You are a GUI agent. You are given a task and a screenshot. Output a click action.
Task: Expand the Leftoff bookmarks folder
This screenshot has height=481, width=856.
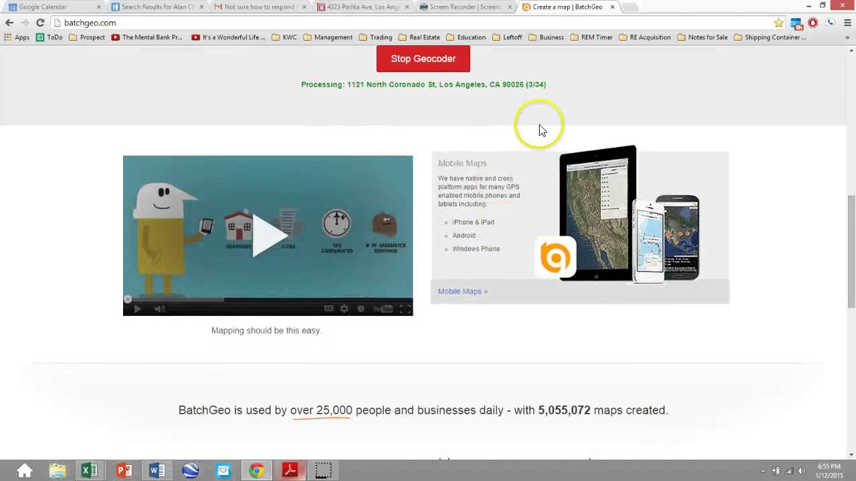pyautogui.click(x=507, y=37)
